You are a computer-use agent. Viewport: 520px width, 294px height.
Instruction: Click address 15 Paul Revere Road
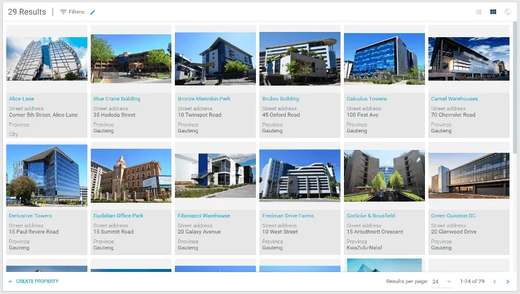coord(34,232)
